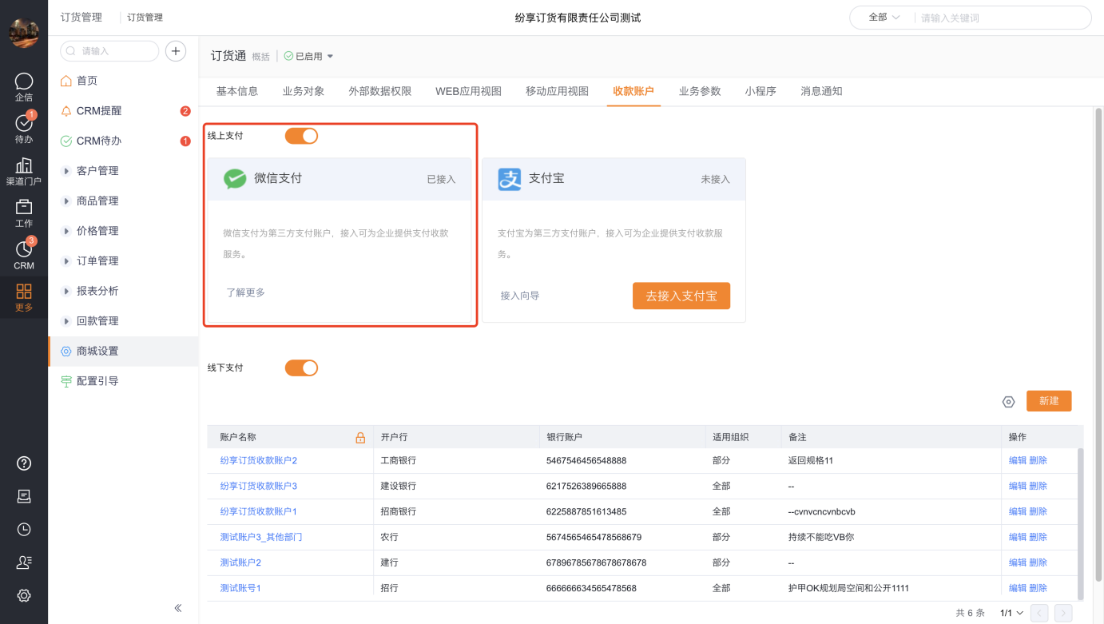This screenshot has height=624, width=1104.
Task: Edit the 纷享订货收款账户3 row
Action: [x=1018, y=487]
